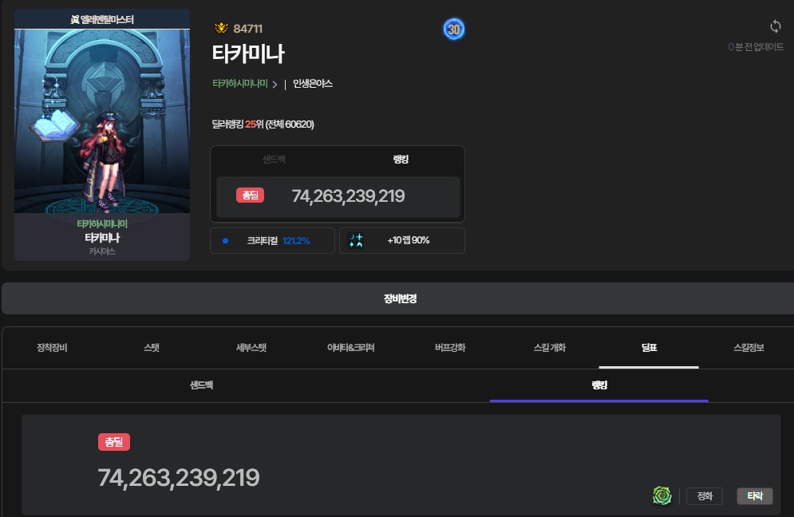Screen dimensions: 794x517
Task: Toggle the 정화 option
Action: tap(705, 496)
